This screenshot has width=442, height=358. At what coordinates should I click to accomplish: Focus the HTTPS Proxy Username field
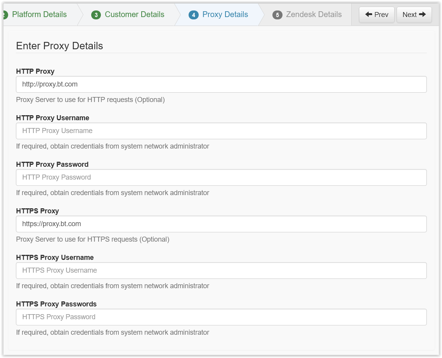tap(221, 270)
